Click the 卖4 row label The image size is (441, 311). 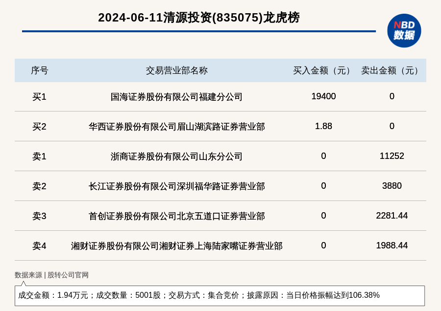point(39,246)
